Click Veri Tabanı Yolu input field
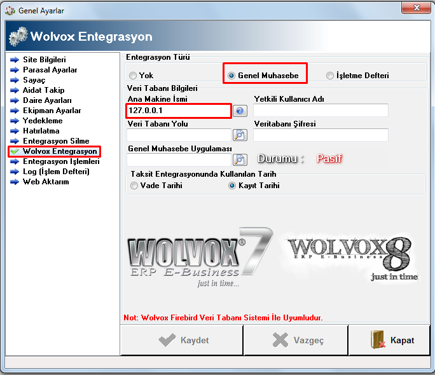Viewport: 435px width, 375px height. point(179,135)
